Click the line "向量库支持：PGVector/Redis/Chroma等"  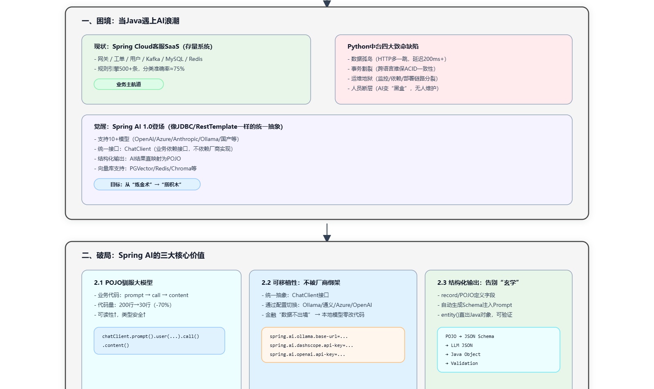click(146, 168)
